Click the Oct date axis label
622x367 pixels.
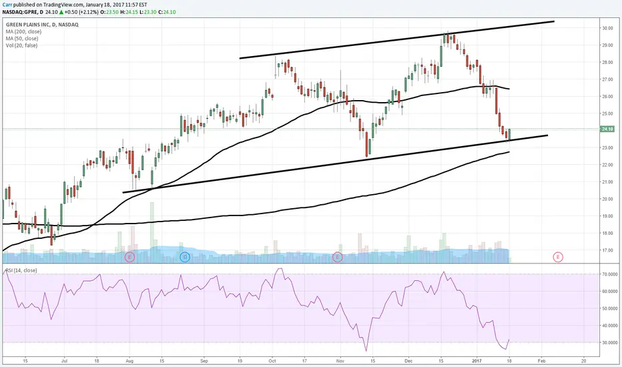point(272,360)
